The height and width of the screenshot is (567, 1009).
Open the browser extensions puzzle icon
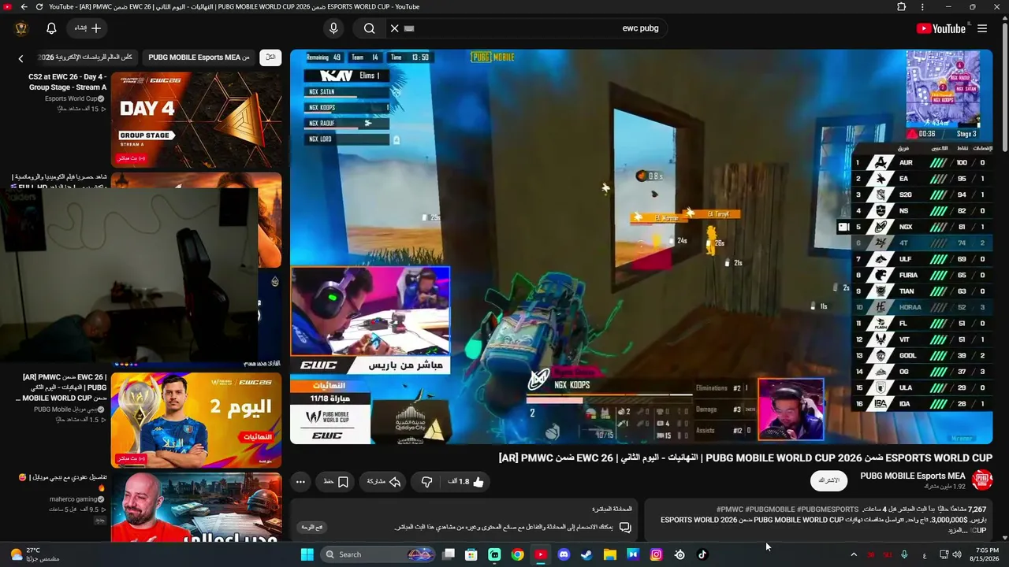[902, 7]
